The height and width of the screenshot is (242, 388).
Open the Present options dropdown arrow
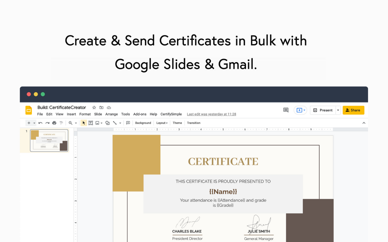(338, 110)
